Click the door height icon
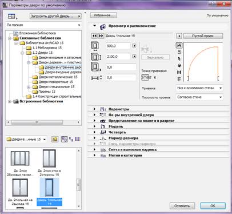 [96, 57]
